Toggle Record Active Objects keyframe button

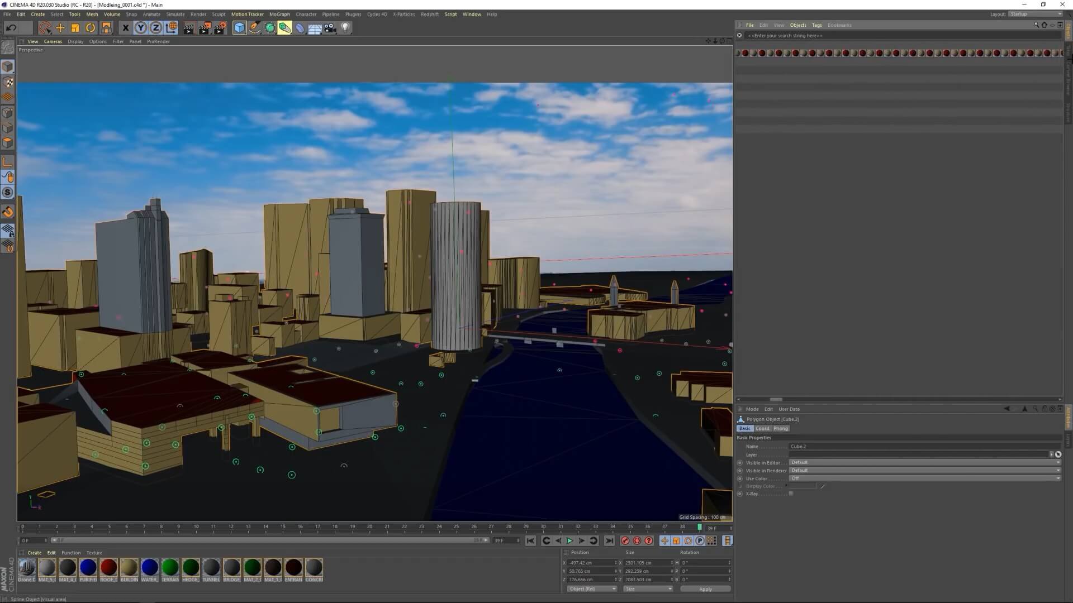click(625, 540)
